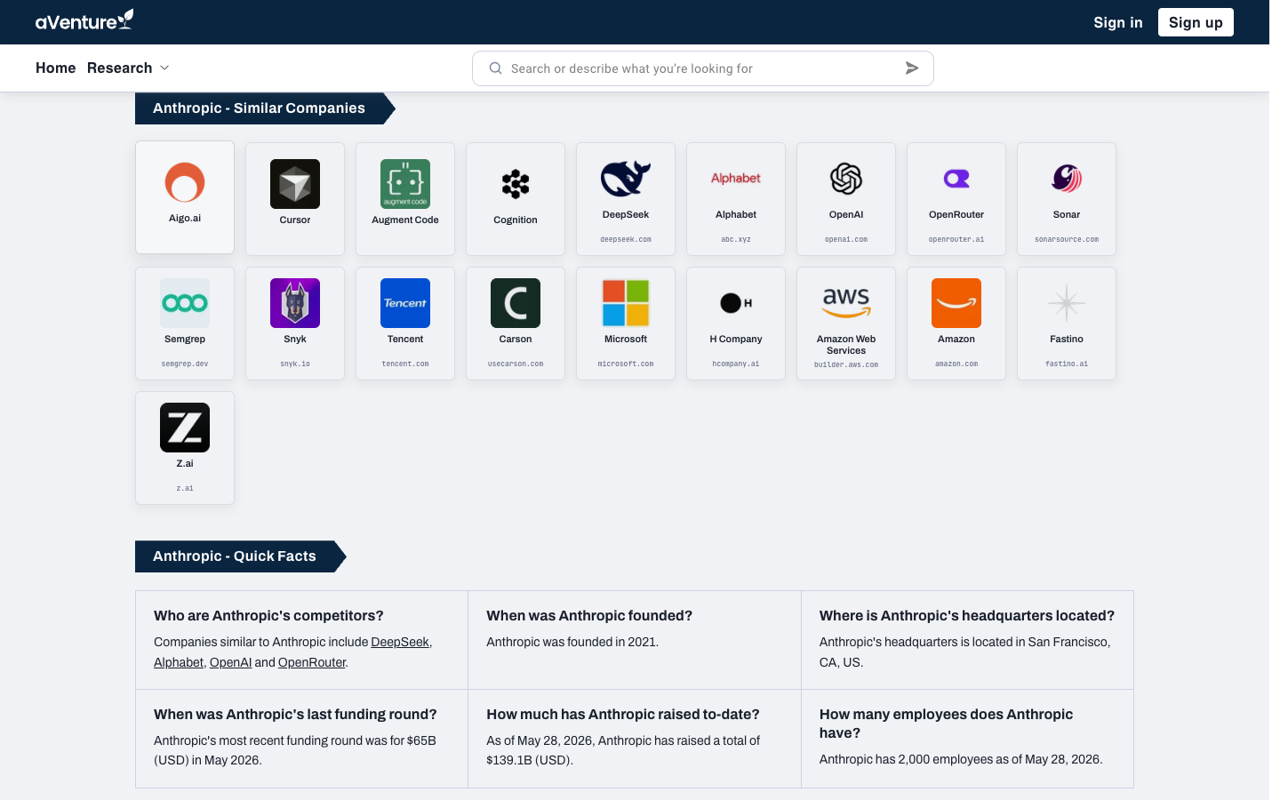Open the Sonar logo icon

1067,179
